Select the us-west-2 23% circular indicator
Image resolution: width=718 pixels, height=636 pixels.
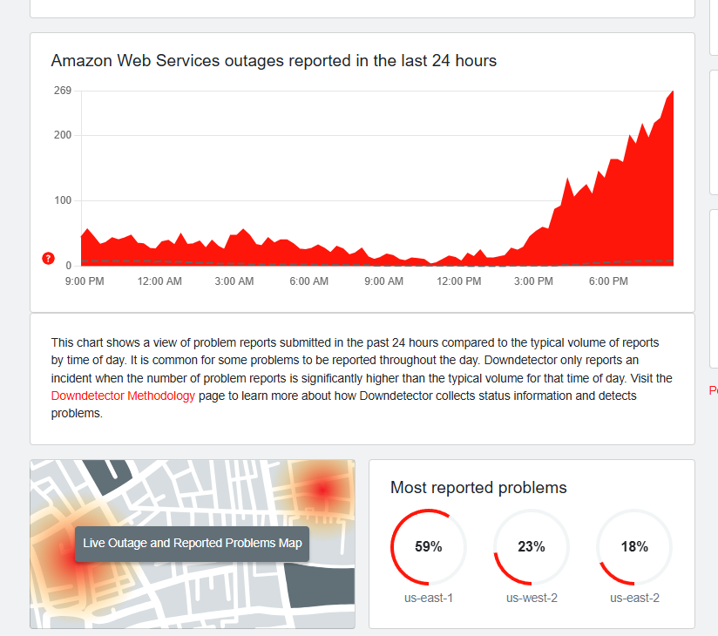pyautogui.click(x=531, y=547)
